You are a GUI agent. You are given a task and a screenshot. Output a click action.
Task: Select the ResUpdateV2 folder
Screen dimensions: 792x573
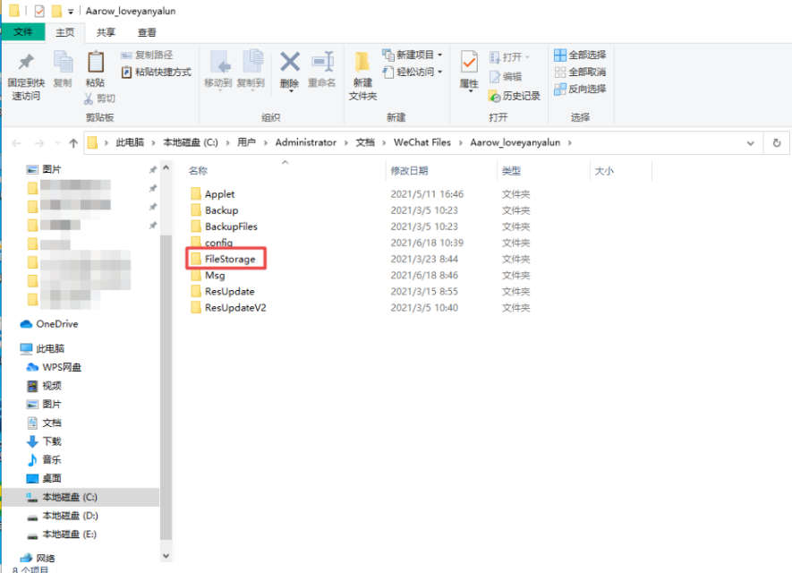[235, 308]
